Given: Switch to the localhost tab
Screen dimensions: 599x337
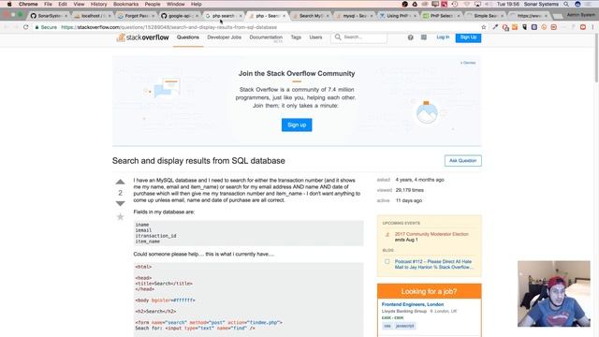Looking at the screenshot, I should 92,16.
